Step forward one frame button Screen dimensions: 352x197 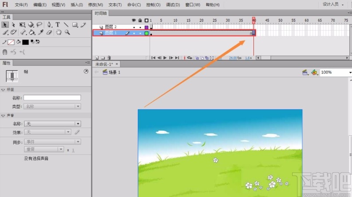click(171, 58)
